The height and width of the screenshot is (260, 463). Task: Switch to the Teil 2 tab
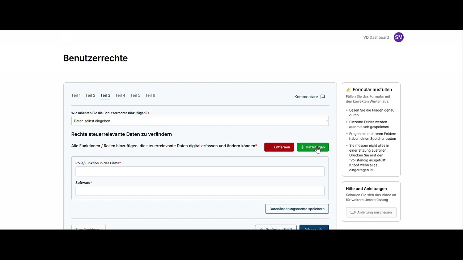click(90, 95)
